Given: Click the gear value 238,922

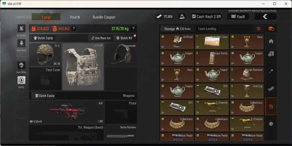Looking at the screenshot, I should pos(43,29).
